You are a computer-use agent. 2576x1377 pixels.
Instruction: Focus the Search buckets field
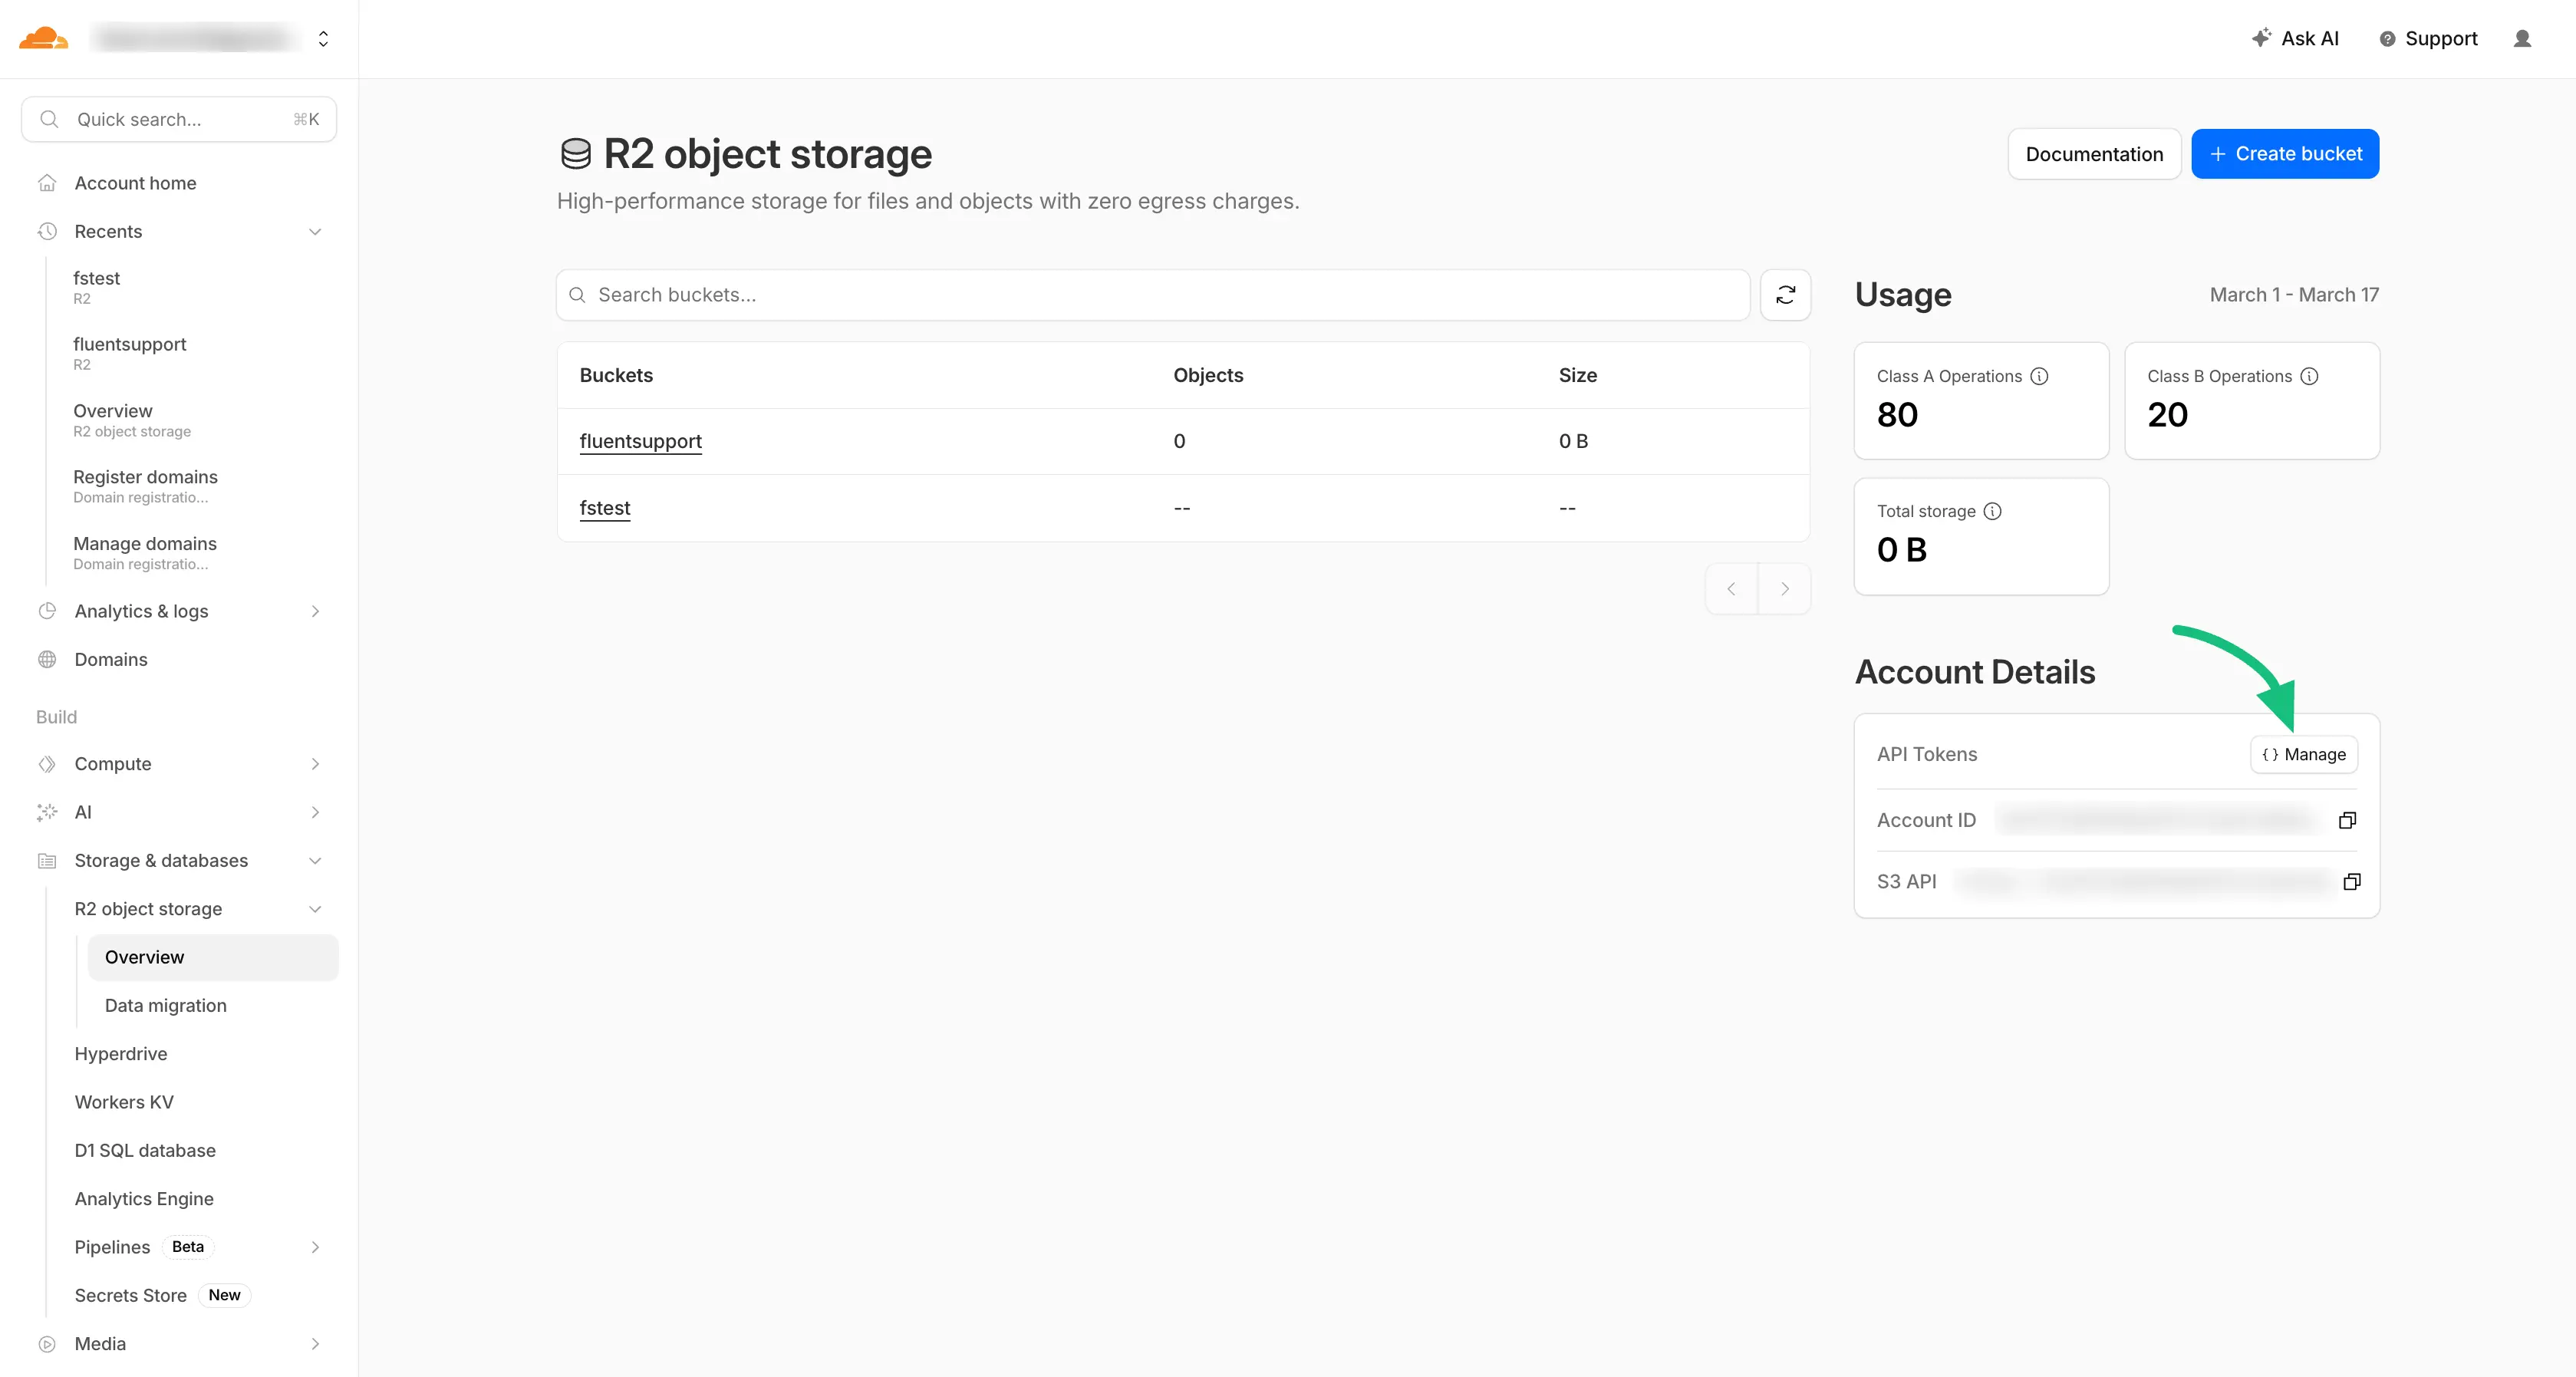(x=1150, y=295)
